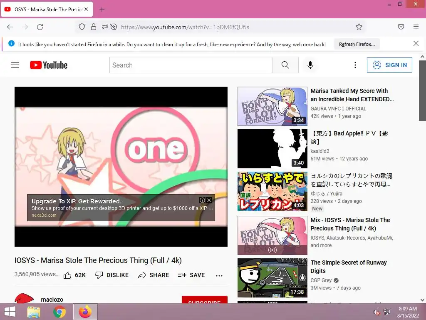Click the video player

pos(121,167)
